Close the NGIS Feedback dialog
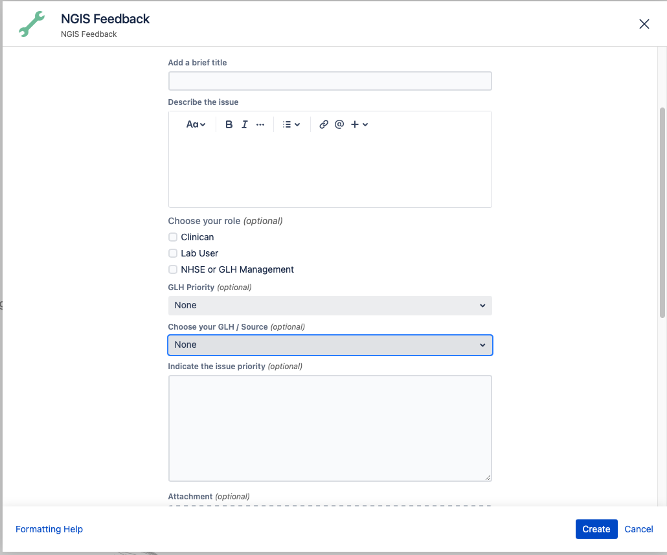This screenshot has height=555, width=667. click(x=644, y=24)
